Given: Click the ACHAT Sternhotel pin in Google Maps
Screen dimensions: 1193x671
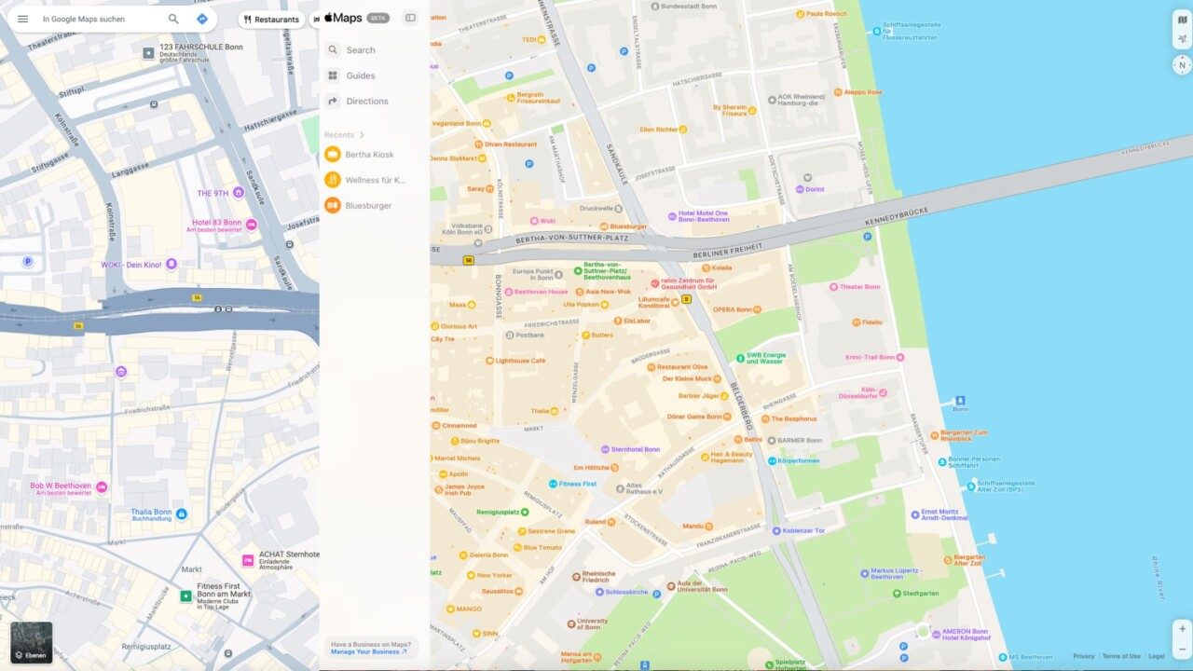Looking at the screenshot, I should click(248, 560).
